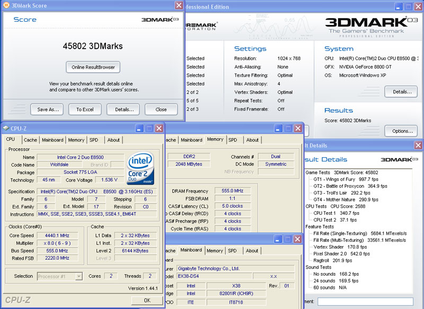Click Game Tests 3DMark Score node
This screenshot has height=309, width=424.
click(342, 172)
